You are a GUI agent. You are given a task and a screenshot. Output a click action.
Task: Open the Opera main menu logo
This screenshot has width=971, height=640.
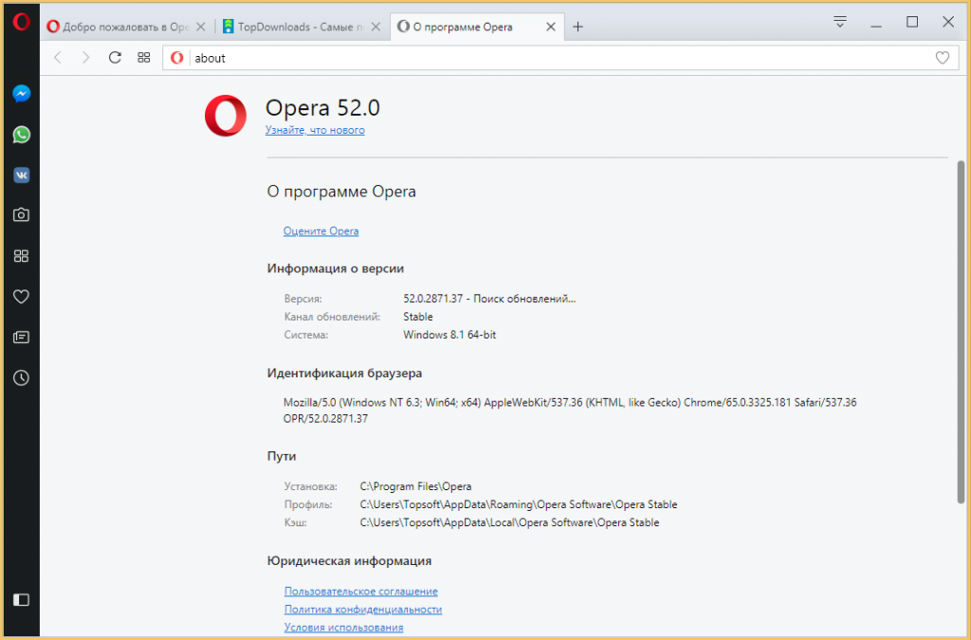pos(21,23)
